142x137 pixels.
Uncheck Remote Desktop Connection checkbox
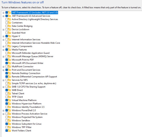pyautogui.click(x=7, y=73)
